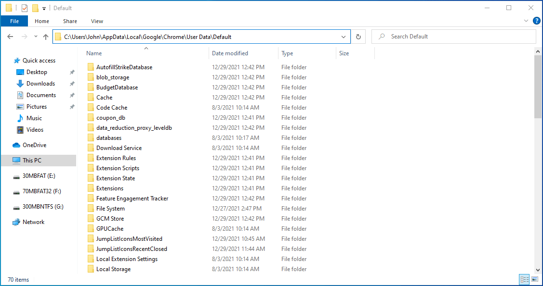Click the up-arrow to navigate to parent folder
The height and width of the screenshot is (286, 543).
click(x=46, y=36)
